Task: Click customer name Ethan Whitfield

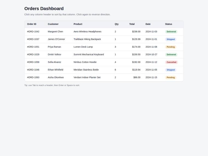Action: pos(56,70)
